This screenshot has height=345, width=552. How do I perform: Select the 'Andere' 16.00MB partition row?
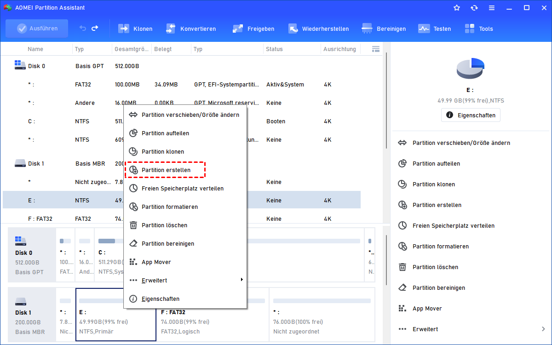point(182,103)
